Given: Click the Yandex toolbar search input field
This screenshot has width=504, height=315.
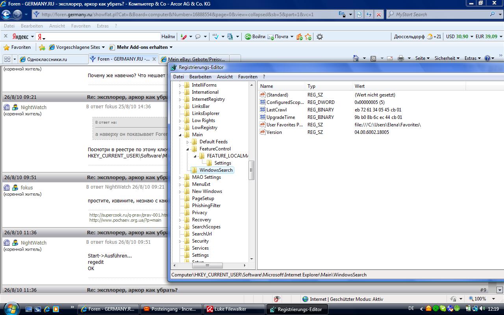Looking at the screenshot, I should [x=103, y=37].
